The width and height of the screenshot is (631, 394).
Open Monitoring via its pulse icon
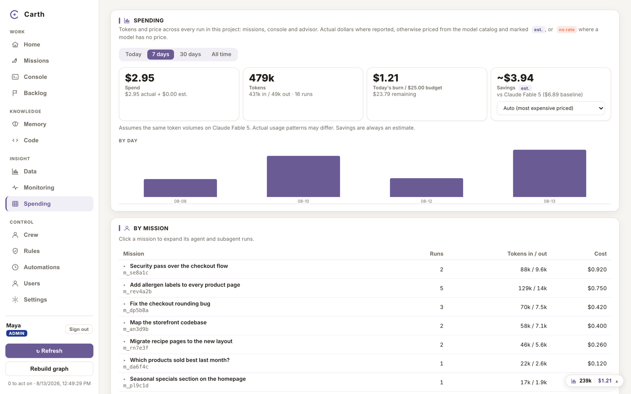tap(15, 188)
